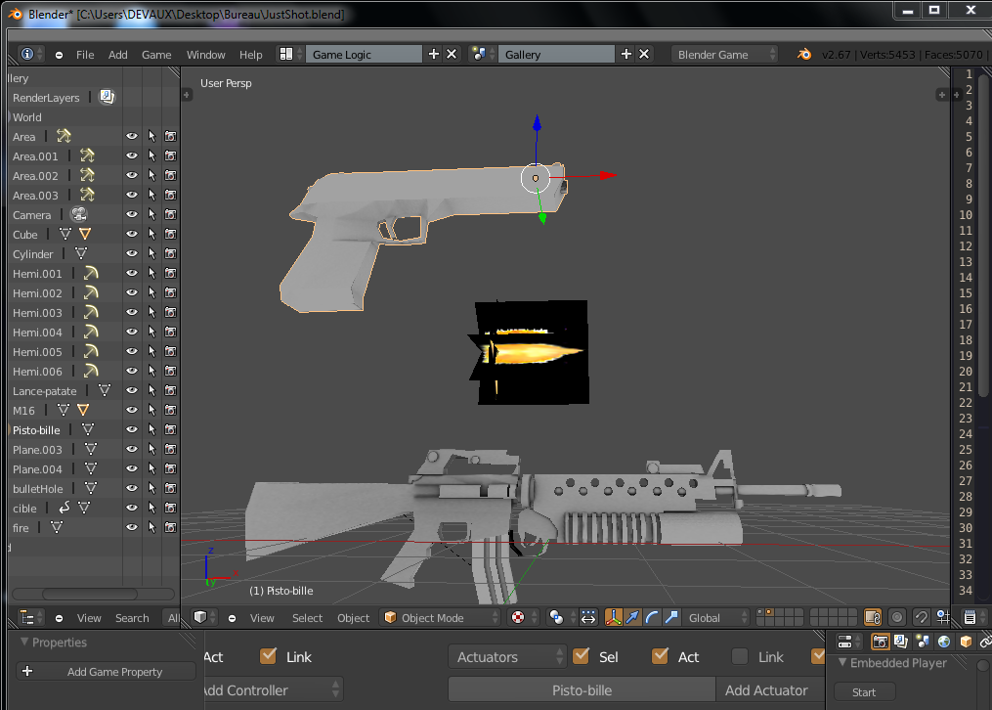Click the Add Actuator button for Pisto-bille
The width and height of the screenshot is (992, 710).
768,689
